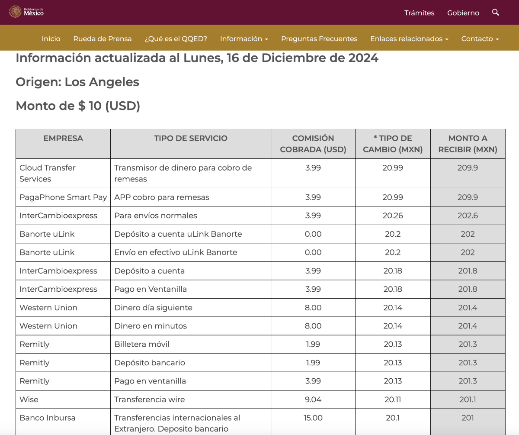Go to Inicio in the navigation bar
This screenshot has width=519, height=435.
tap(51, 39)
